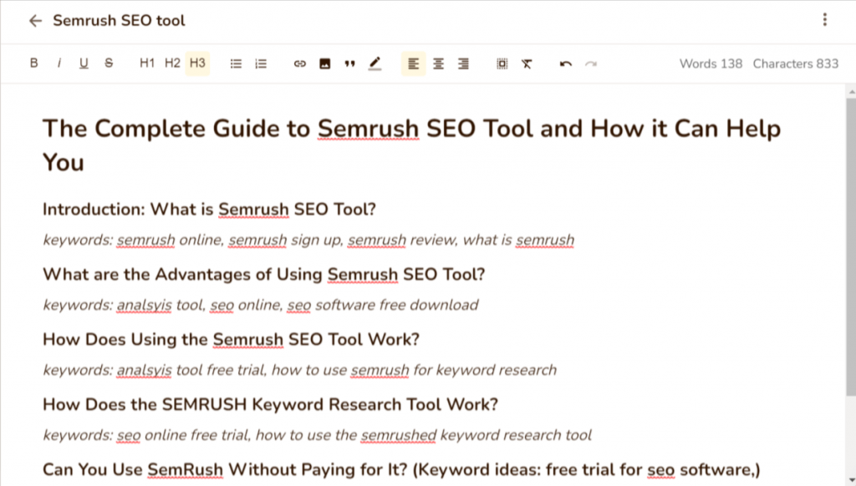Screen dimensions: 856x486
Task: Toggle underline formatting
Action: (x=84, y=63)
